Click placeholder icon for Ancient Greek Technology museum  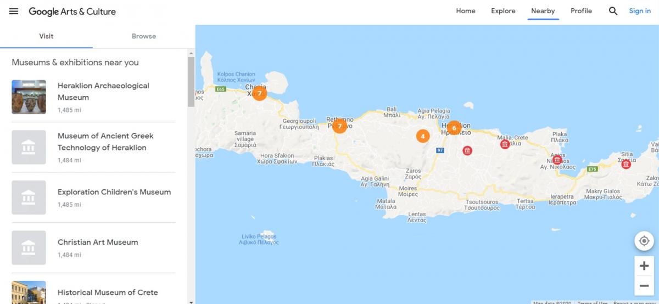pos(29,147)
